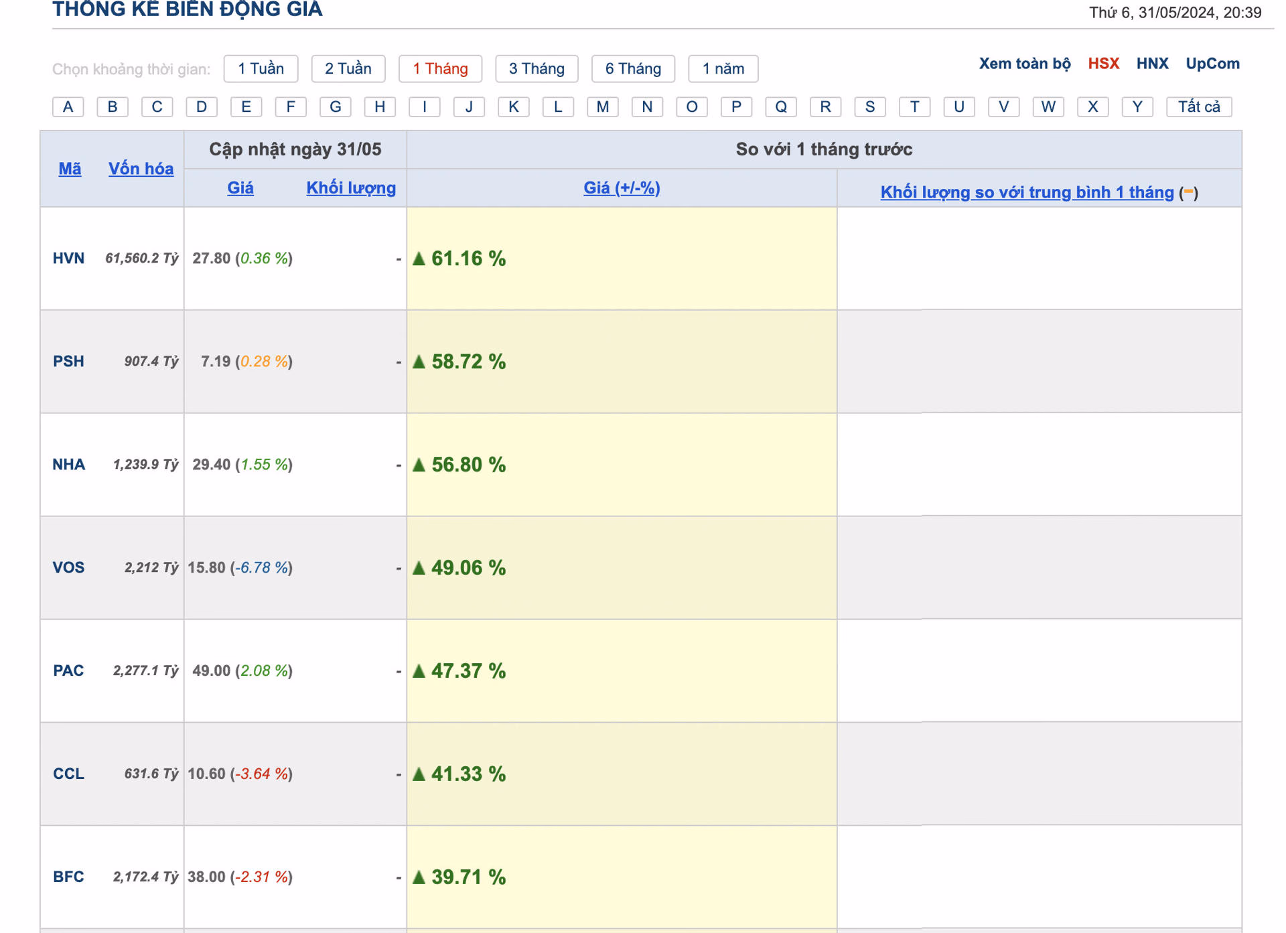This screenshot has width=1286, height=933.
Task: Click the Tất cả filter button
Action: 1198,106
